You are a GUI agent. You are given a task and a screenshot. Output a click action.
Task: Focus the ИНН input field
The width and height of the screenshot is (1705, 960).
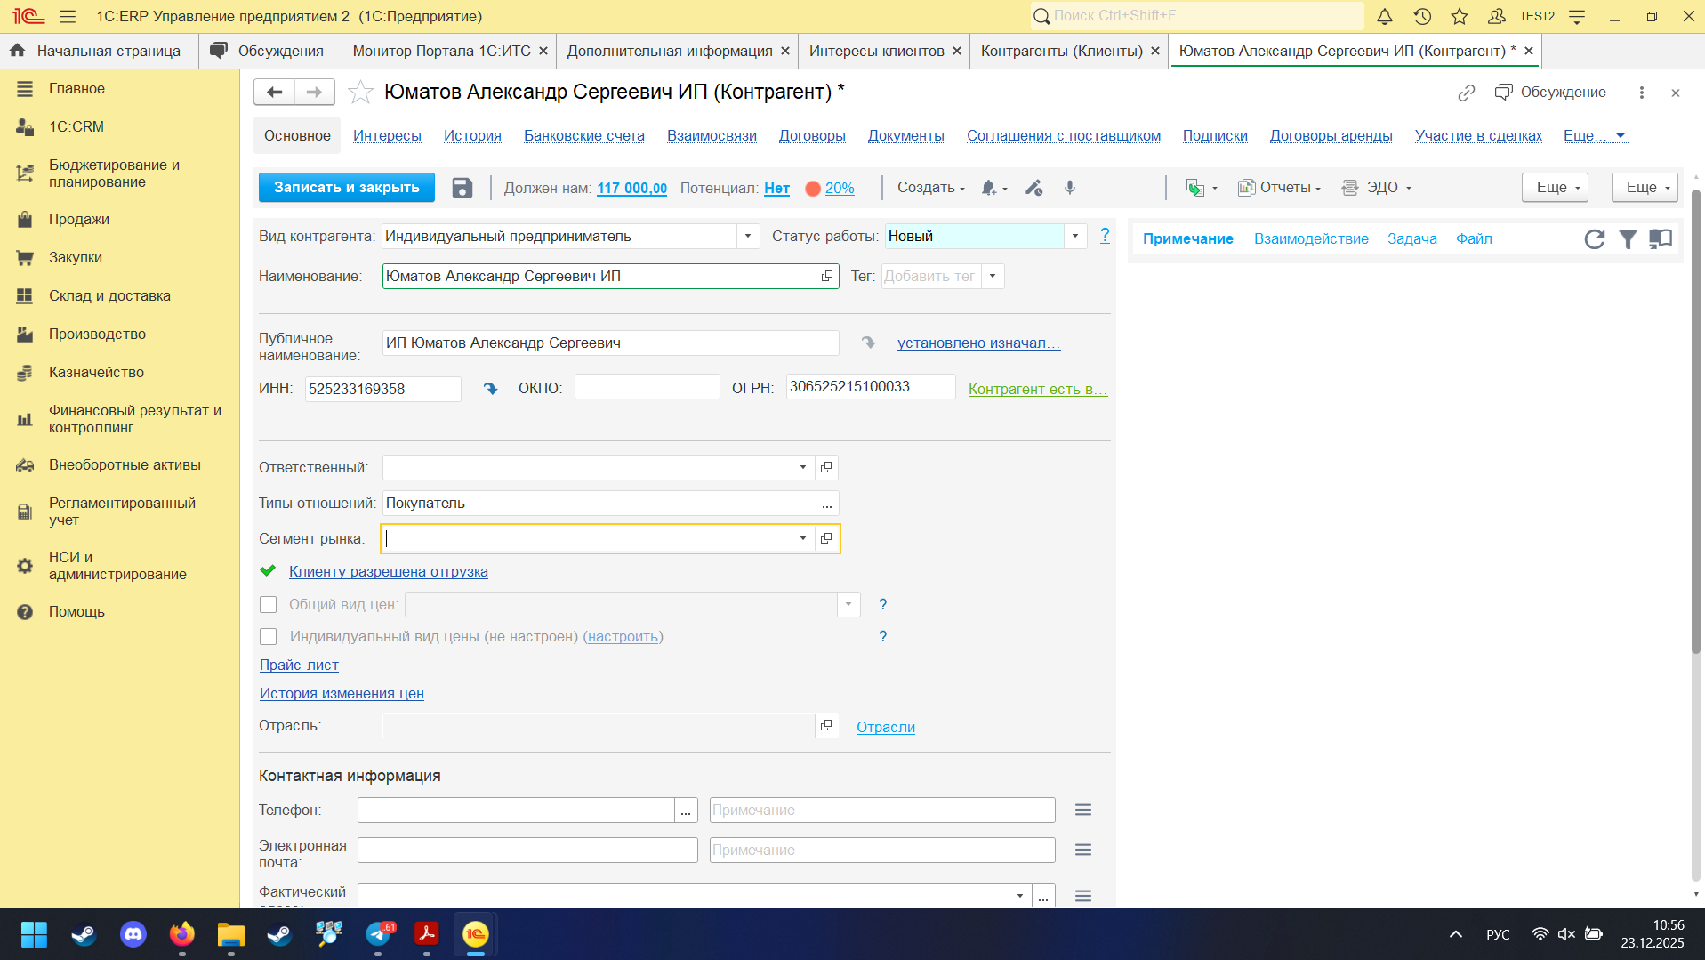click(383, 389)
